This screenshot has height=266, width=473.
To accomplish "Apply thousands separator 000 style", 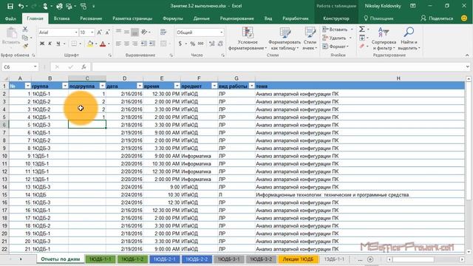I will (200, 44).
